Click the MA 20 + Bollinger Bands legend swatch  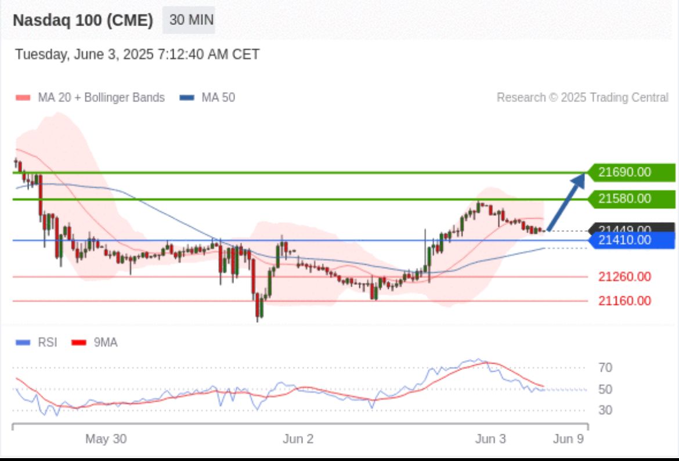pyautogui.click(x=23, y=98)
